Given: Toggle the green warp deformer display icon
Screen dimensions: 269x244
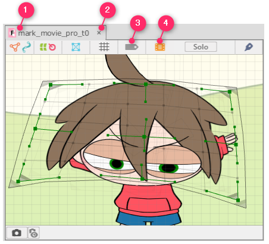Looking at the screenshot, I should point(43,47).
